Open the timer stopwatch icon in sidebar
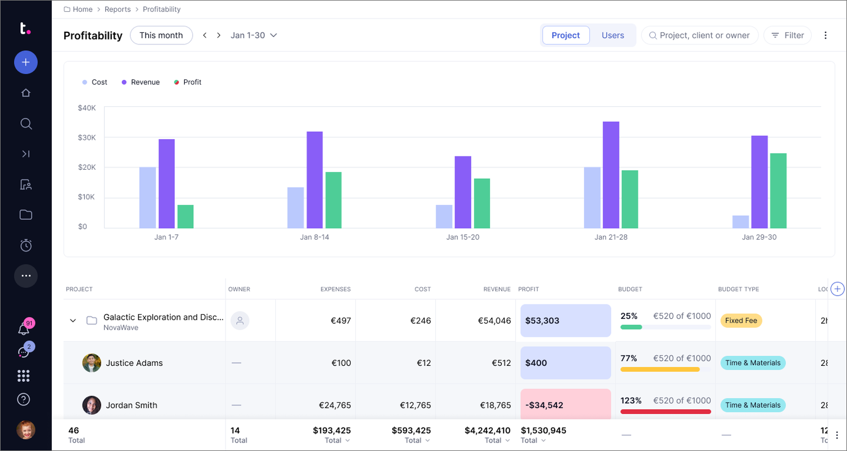This screenshot has width=847, height=451. coord(25,245)
